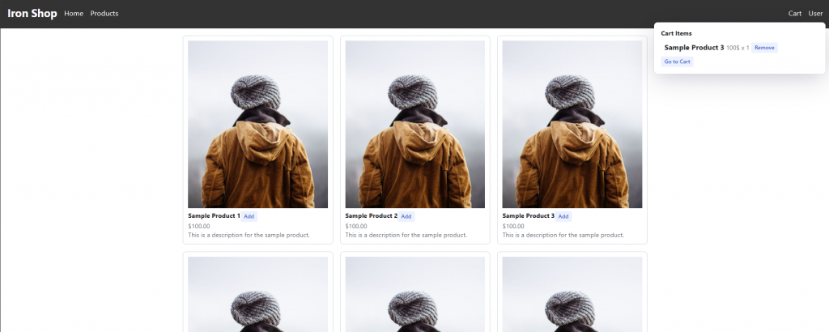
Task: Select the Sample Product 2 title
Action: pyautogui.click(x=371, y=216)
